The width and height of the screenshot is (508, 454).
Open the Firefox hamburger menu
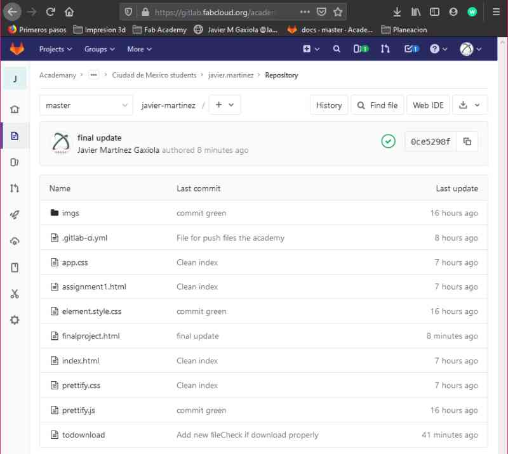point(496,12)
